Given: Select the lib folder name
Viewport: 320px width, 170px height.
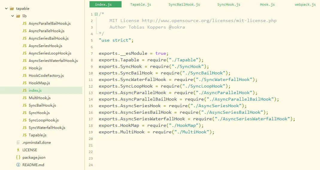Looking at the screenshot, I should (x=25, y=16).
